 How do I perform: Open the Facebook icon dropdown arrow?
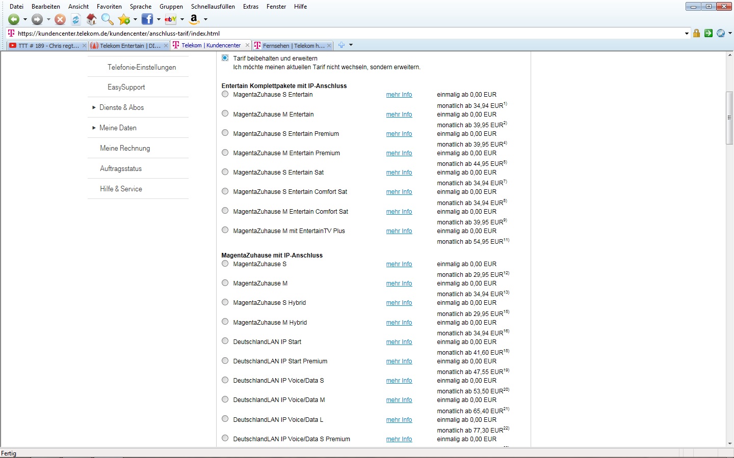(159, 19)
